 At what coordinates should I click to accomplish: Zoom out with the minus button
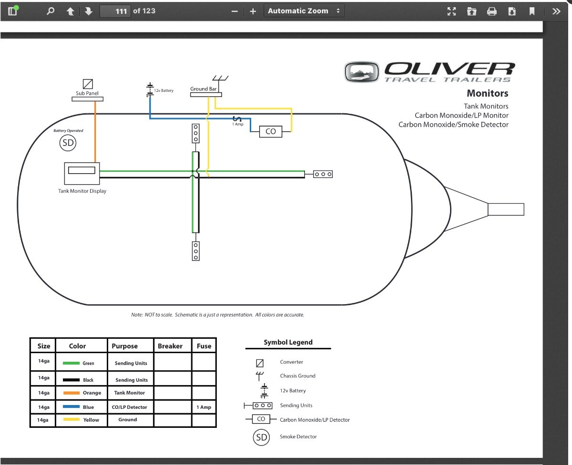pos(235,11)
